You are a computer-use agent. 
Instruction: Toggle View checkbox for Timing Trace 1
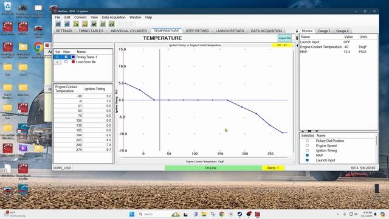tap(66, 57)
